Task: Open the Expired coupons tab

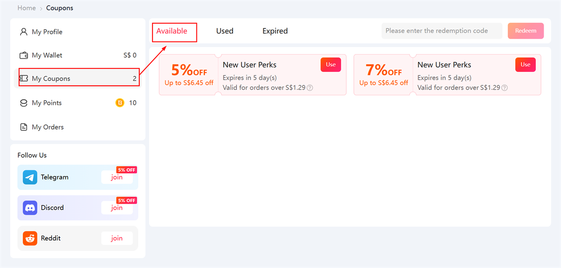Action: (275, 31)
